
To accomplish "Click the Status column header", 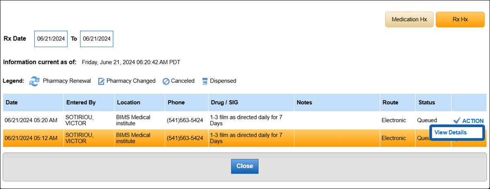I will click(x=427, y=102).
